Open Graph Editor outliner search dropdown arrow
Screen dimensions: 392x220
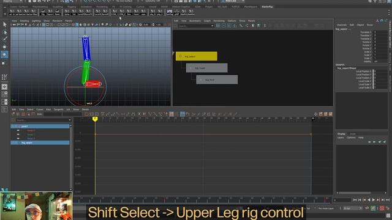tap(69, 120)
